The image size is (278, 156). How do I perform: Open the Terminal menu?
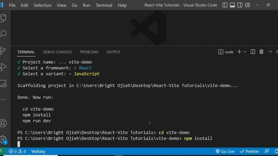pyautogui.click(x=104, y=5)
